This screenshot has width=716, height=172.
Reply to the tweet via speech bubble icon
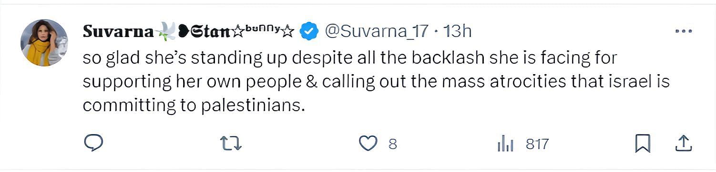coord(93,143)
